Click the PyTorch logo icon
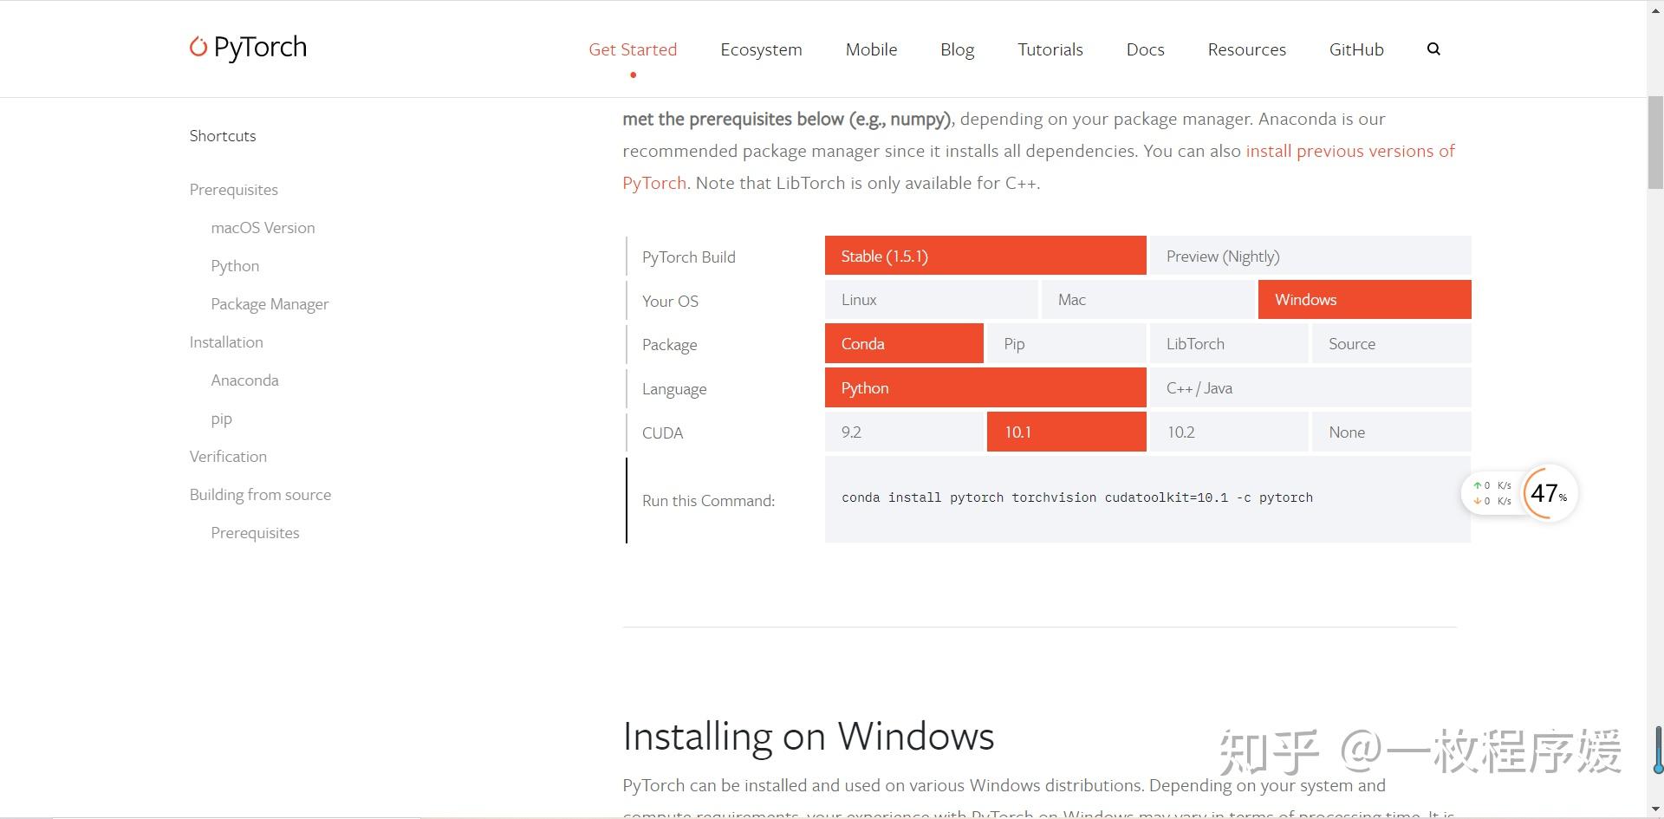Screen dimensions: 1664x819 pos(198,47)
